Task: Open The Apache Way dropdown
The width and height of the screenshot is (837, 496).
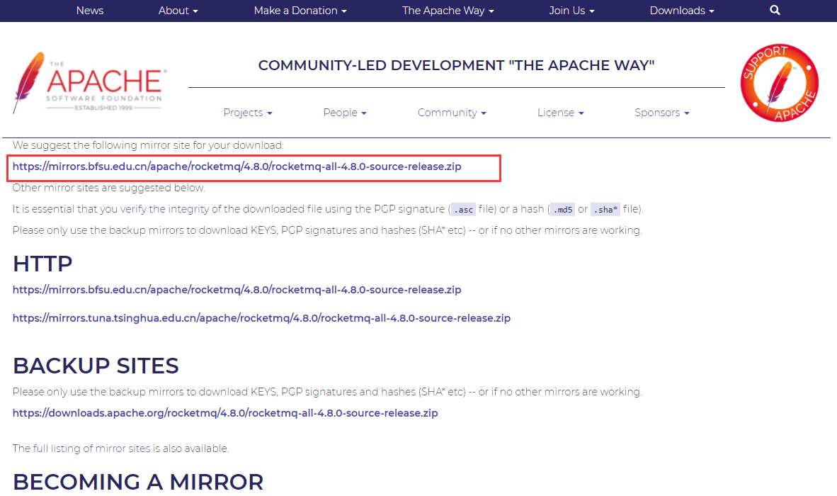Action: [448, 11]
